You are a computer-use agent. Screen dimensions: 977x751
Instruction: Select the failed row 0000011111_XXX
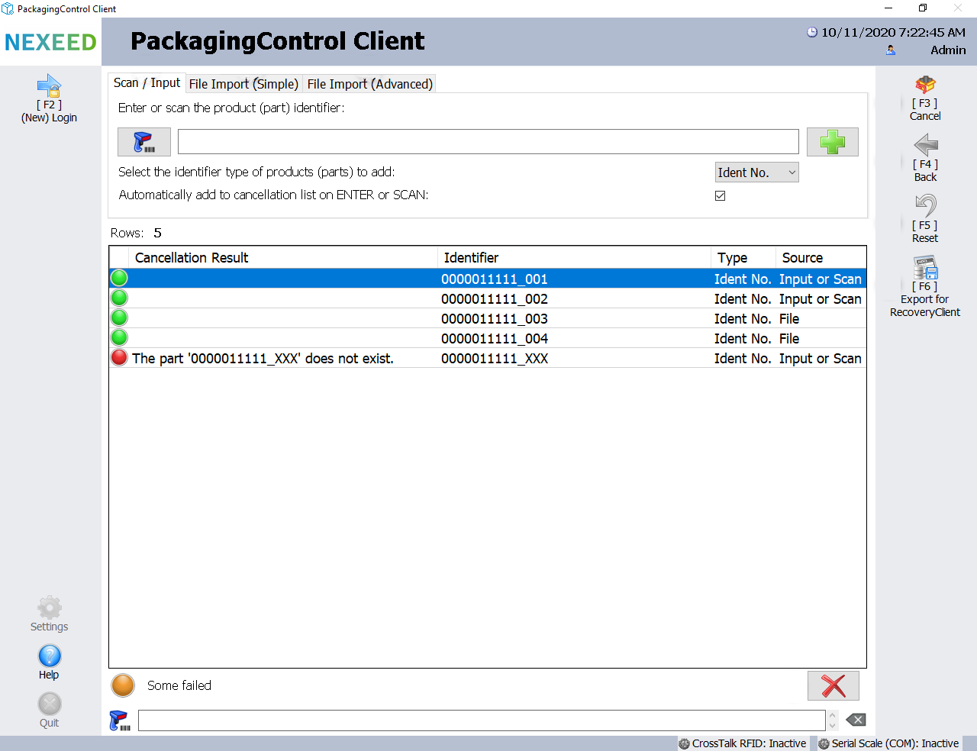click(x=494, y=359)
